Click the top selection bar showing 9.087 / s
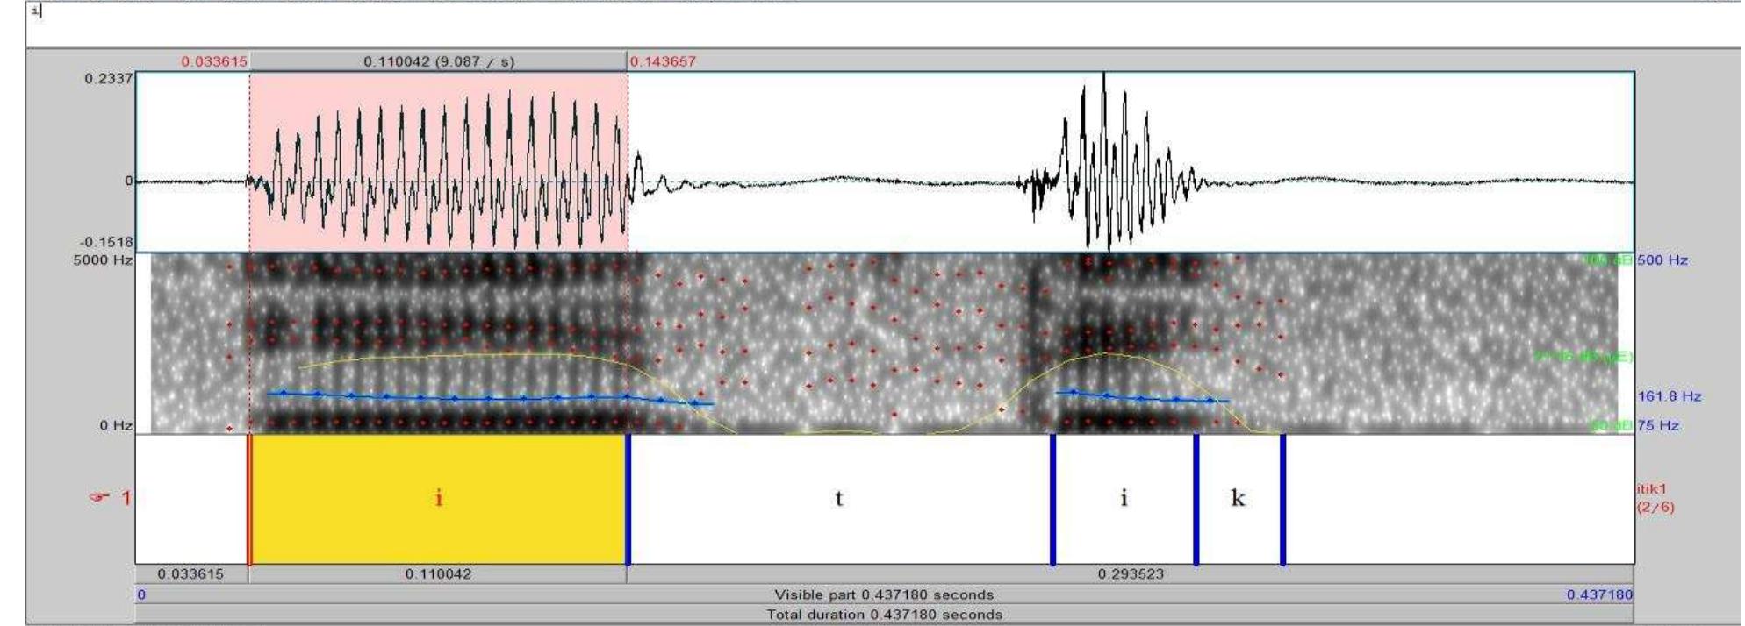 [x=438, y=62]
